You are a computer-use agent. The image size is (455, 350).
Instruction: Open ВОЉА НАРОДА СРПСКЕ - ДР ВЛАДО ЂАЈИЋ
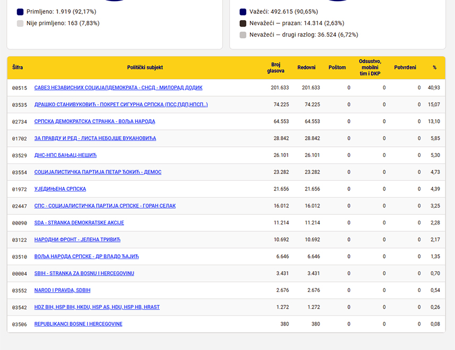point(87,256)
